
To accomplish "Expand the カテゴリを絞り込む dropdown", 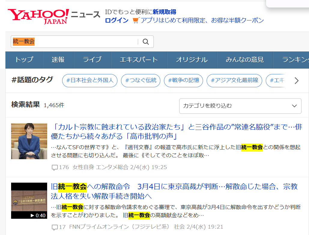I will [x=240, y=106].
